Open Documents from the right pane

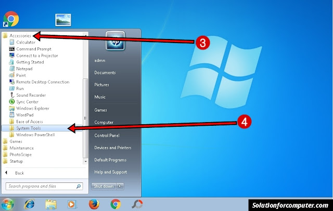pyautogui.click(x=105, y=73)
